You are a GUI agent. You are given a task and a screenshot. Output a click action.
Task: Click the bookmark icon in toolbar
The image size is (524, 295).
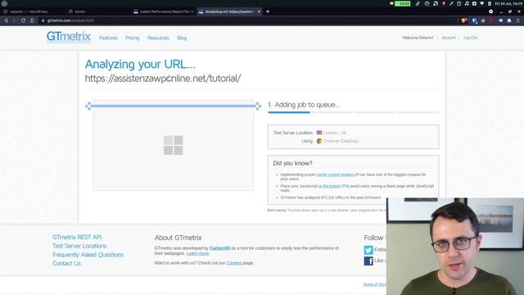coord(32,20)
